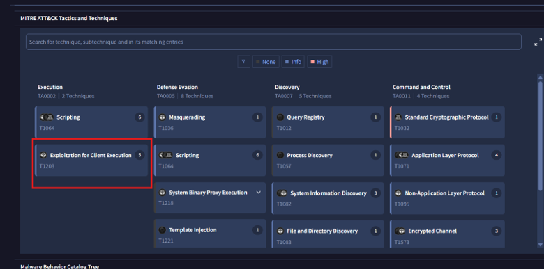Open the Scripting card under Execution
Viewport: 544px width, 269px height.
pyautogui.click(x=91, y=122)
